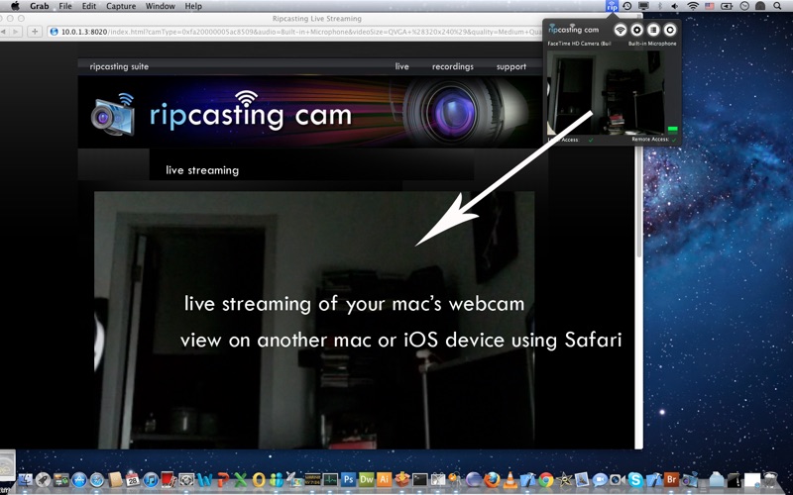Open Microsoft PowerPoint from the Dock
Screen dimensions: 793x495
pos(222,479)
